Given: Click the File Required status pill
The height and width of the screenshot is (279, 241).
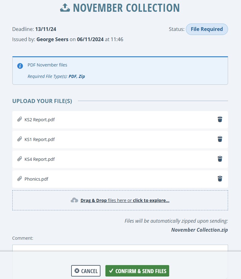Looking at the screenshot, I should point(207,29).
